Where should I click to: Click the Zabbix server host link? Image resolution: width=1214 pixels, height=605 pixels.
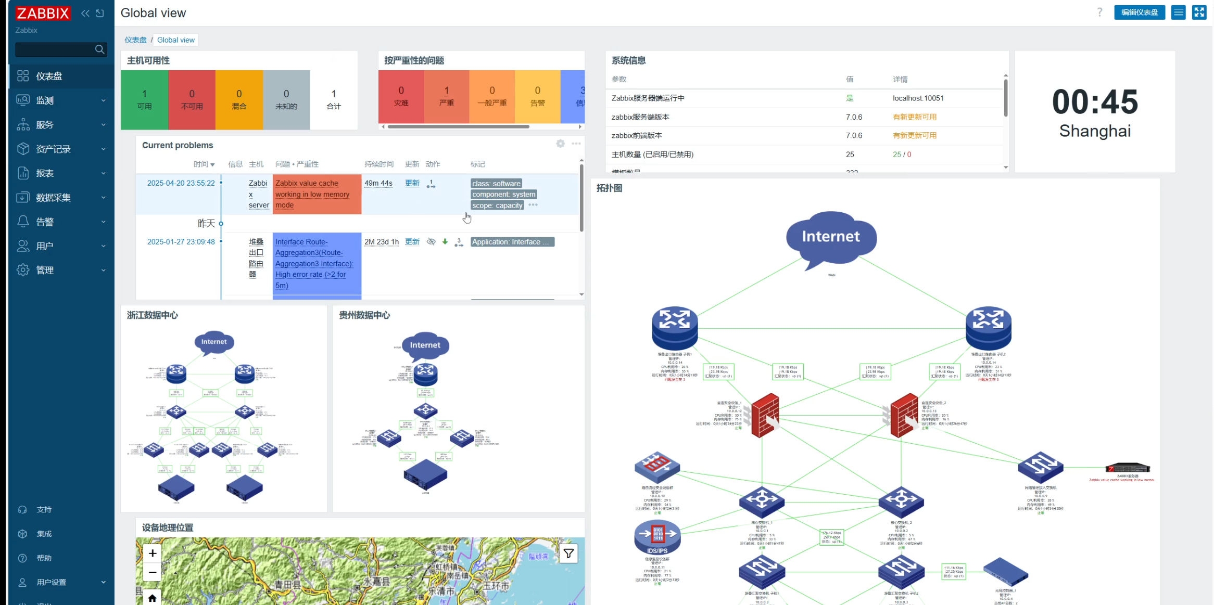click(259, 194)
